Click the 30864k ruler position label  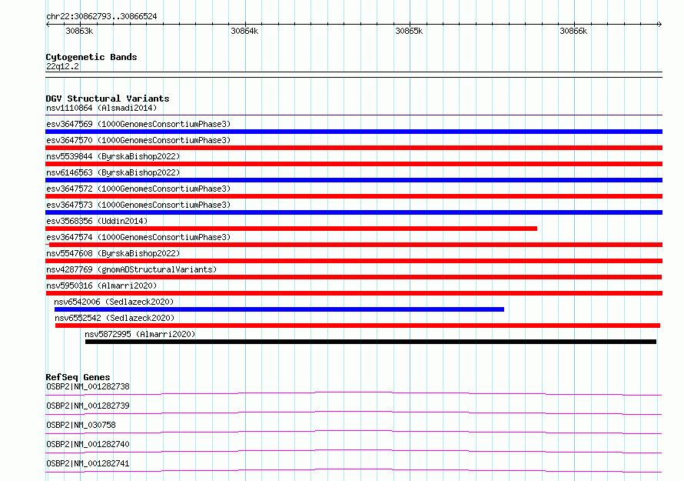tap(244, 31)
